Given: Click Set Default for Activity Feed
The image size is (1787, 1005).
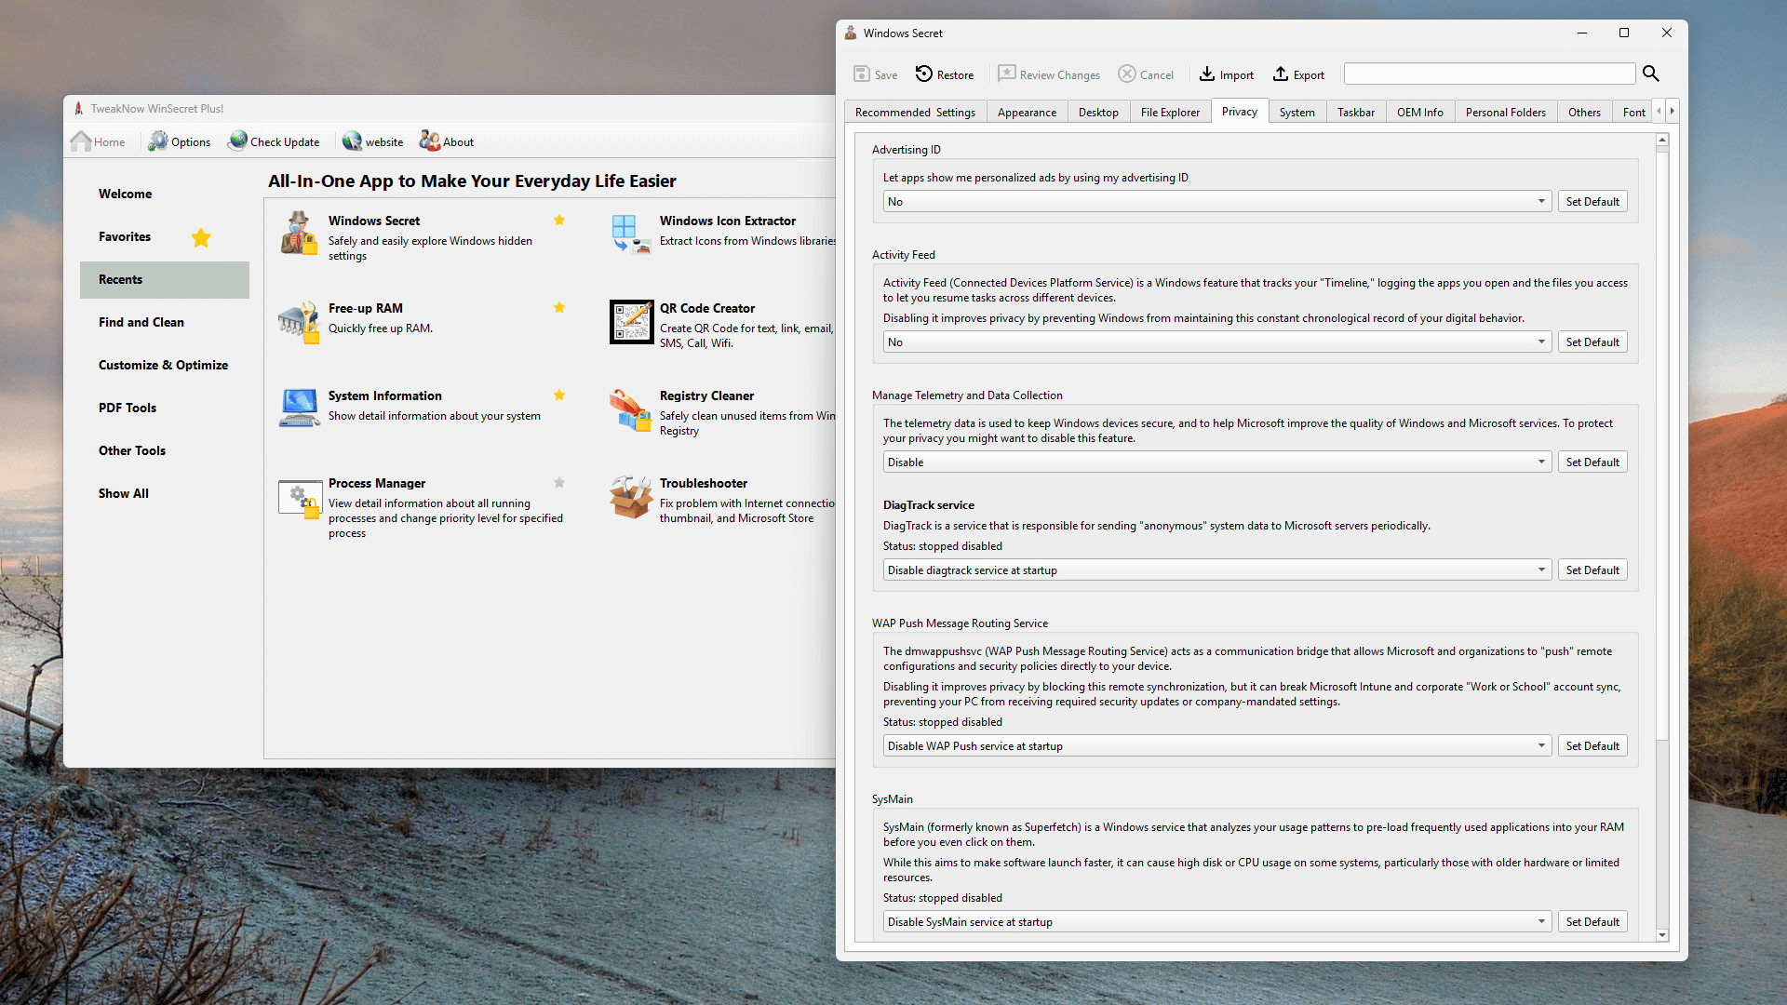Looking at the screenshot, I should pyautogui.click(x=1592, y=342).
